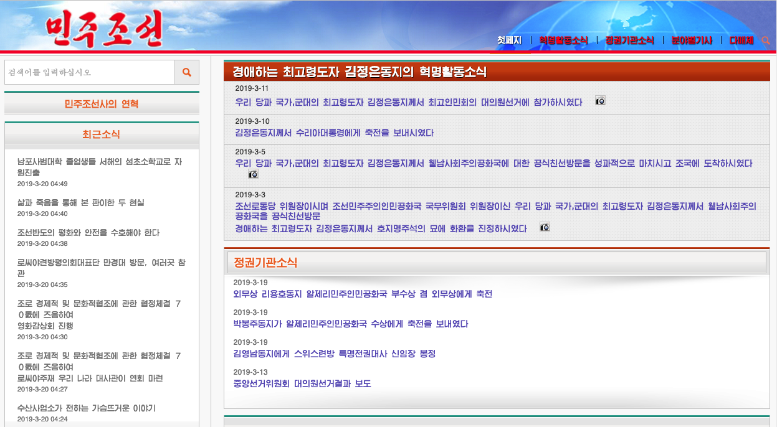Focus the 검색어를 입력하십시오 search field
Viewport: 777px width, 427px height.
tap(90, 72)
